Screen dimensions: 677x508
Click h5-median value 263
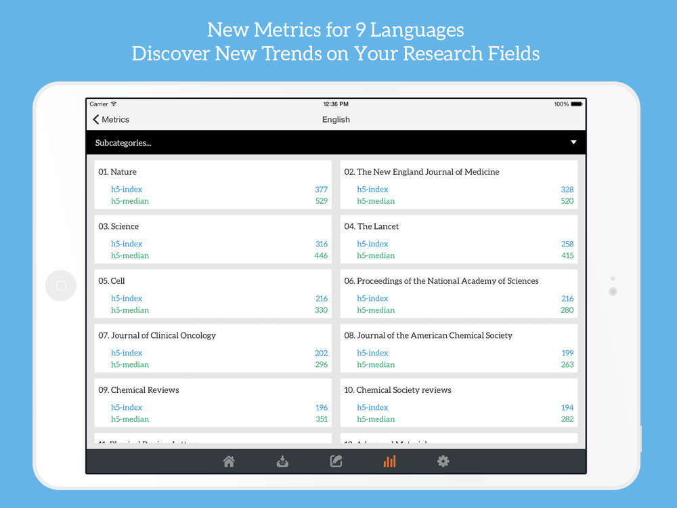pos(567,364)
